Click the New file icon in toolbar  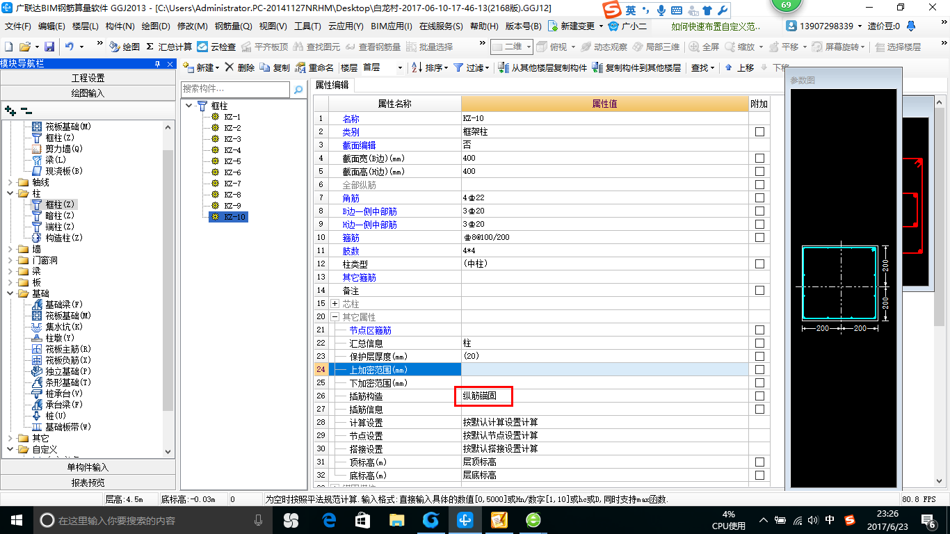[x=8, y=47]
